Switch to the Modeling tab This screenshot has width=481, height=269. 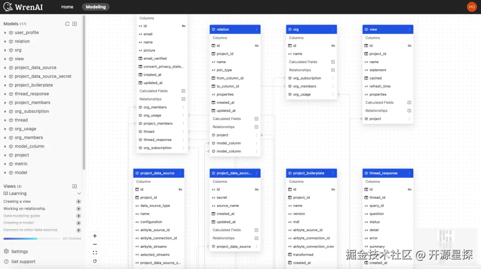[x=96, y=7]
